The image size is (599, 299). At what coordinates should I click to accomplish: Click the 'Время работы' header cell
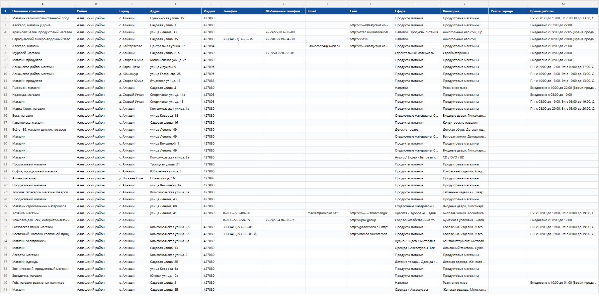pos(563,11)
